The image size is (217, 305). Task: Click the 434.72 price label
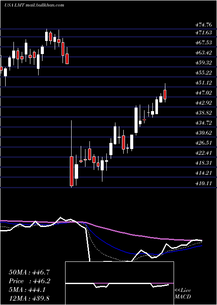click(204, 123)
